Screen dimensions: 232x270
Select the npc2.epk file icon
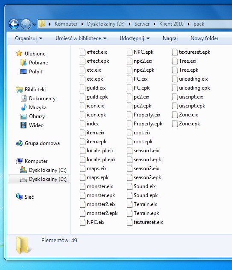coord(129,70)
